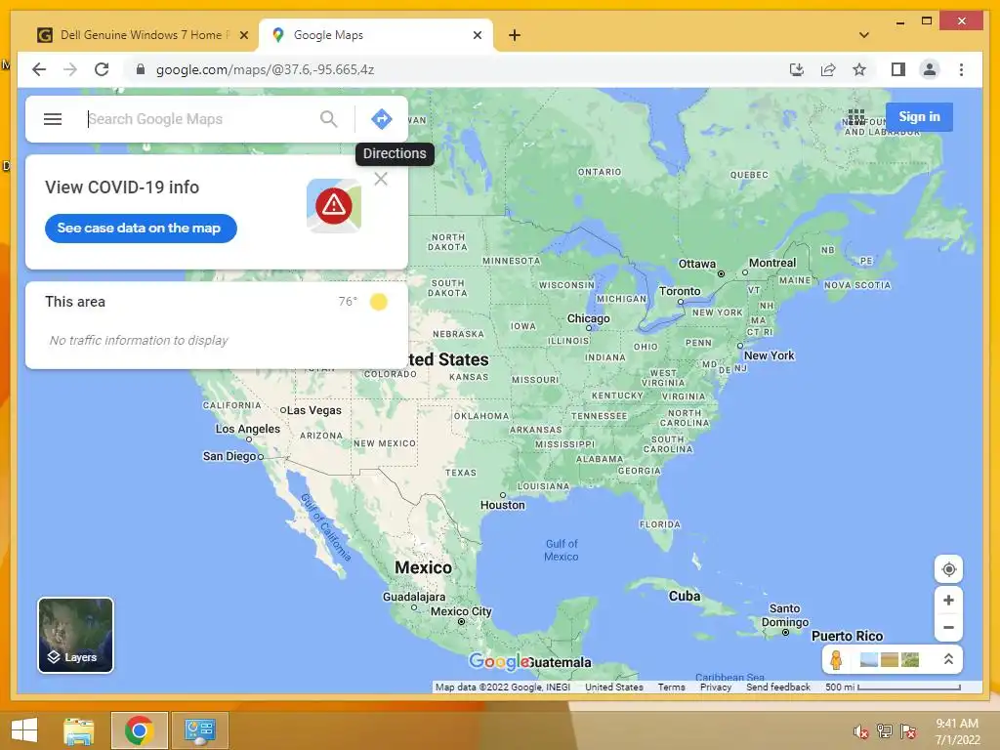Click the Toronto city label
Screen dimensions: 1000x750
point(680,291)
